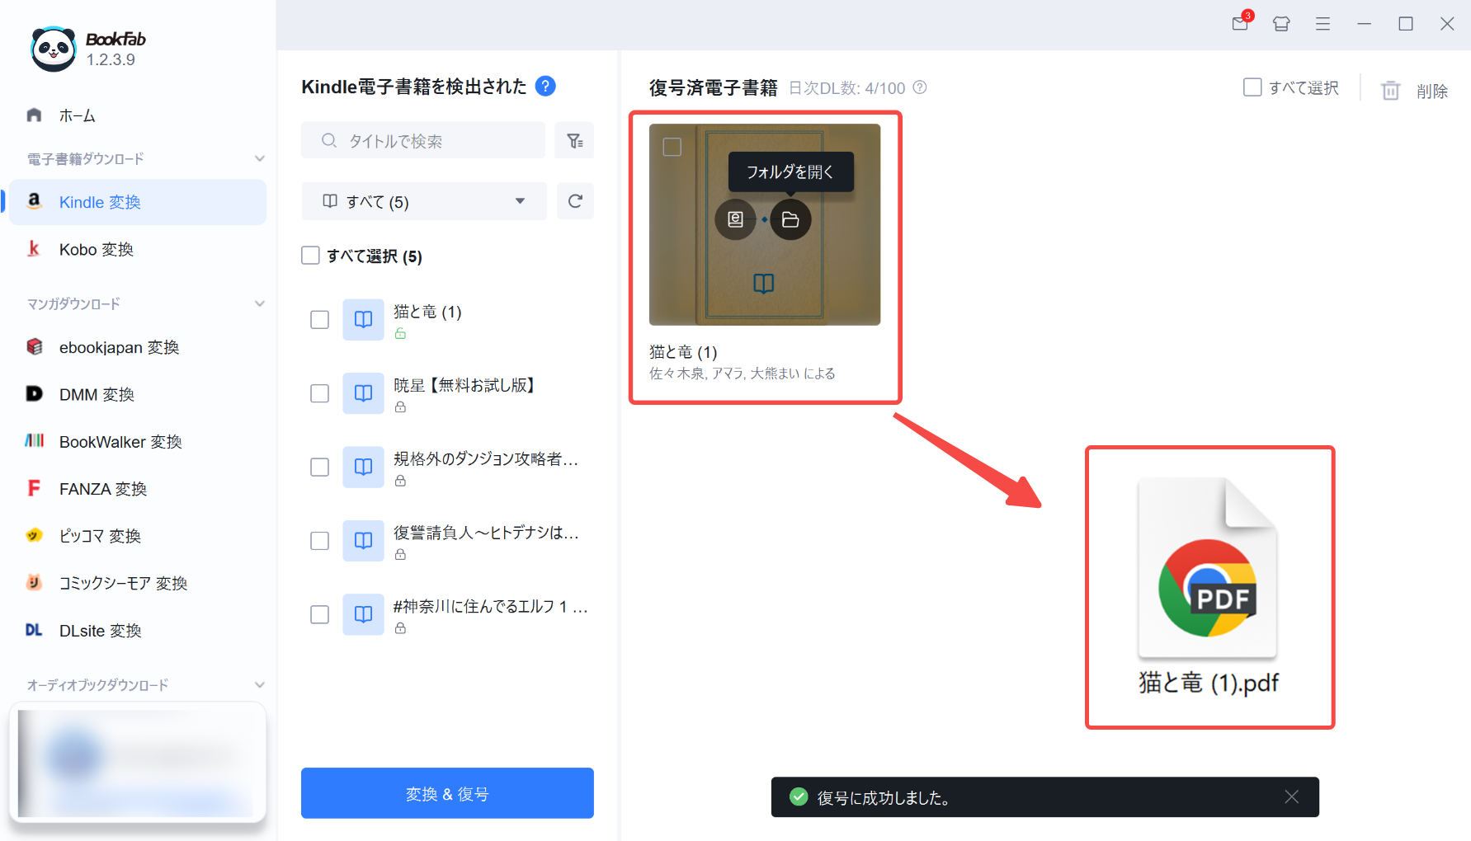Click the help icon beside 日次DL数
Viewport: 1471px width, 841px height.
(920, 87)
